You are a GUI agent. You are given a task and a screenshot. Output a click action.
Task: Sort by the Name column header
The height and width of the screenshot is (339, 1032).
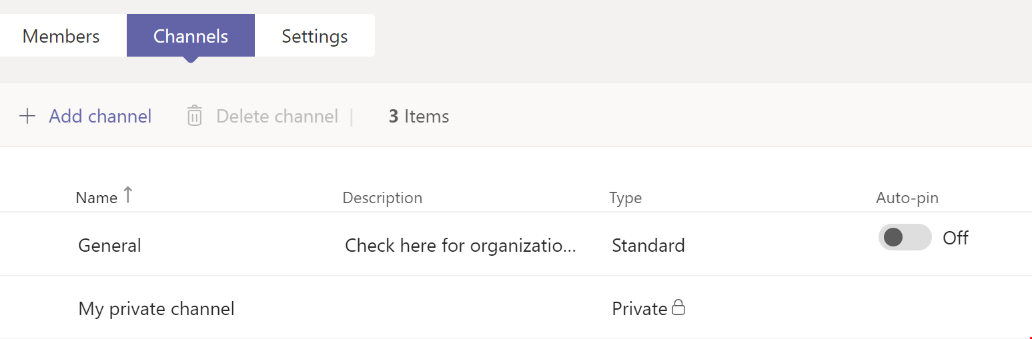pos(97,198)
